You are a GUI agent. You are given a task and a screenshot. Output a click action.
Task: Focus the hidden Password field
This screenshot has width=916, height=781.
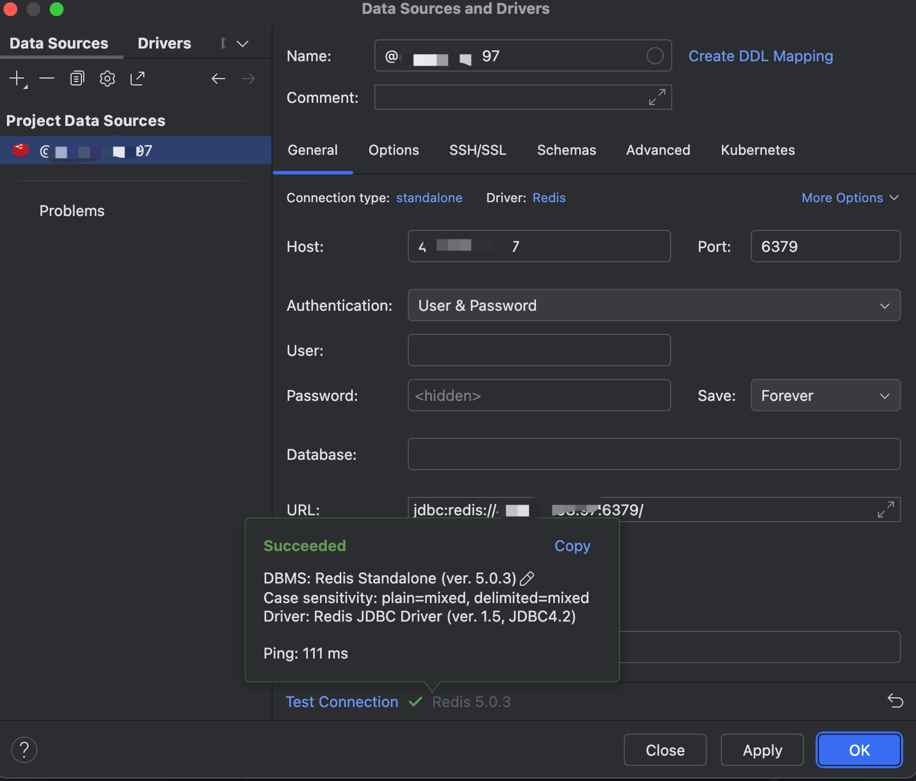pos(539,395)
